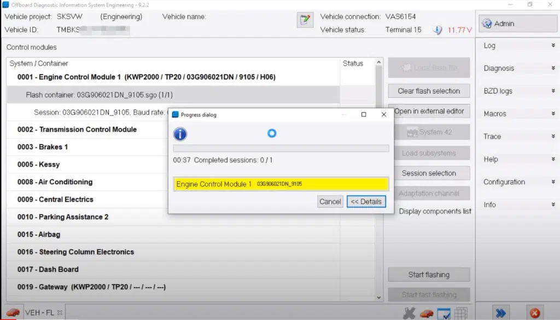The height and width of the screenshot is (320, 560).
Task: Click the red circular X exit icon
Action: [x=535, y=313]
